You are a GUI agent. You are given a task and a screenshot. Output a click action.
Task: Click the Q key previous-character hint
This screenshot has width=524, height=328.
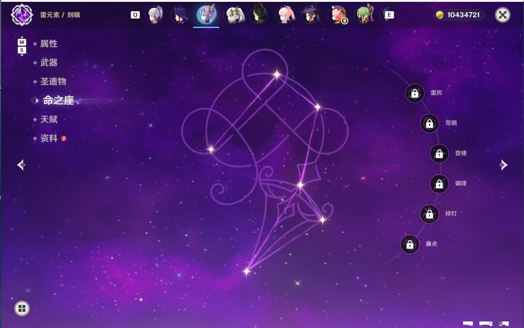[x=135, y=15]
